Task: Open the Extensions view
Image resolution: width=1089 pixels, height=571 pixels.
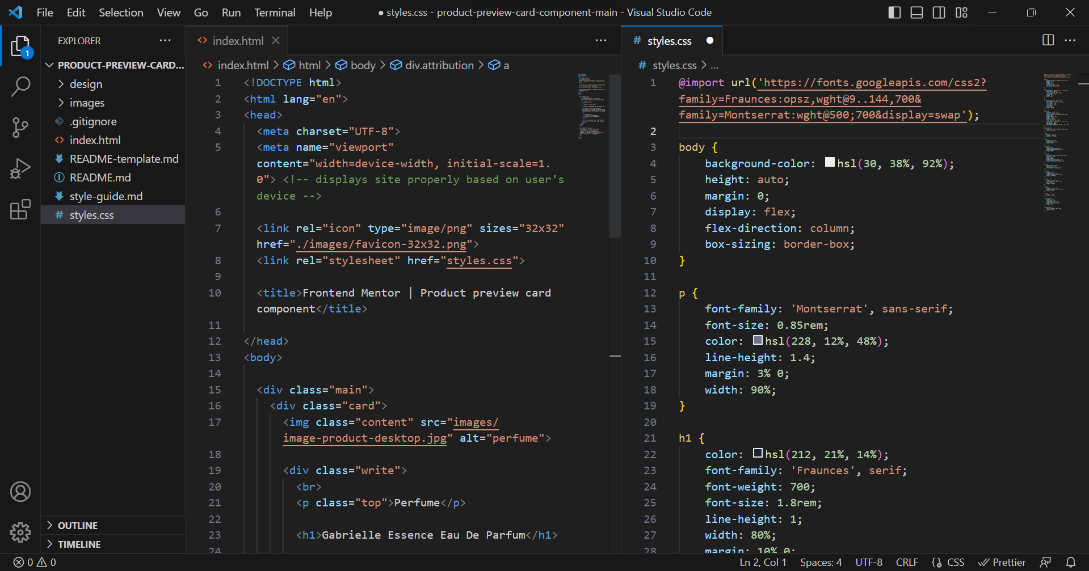Action: (x=20, y=209)
